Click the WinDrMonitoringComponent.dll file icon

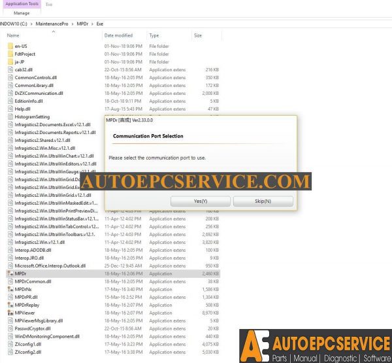[x=10, y=336]
